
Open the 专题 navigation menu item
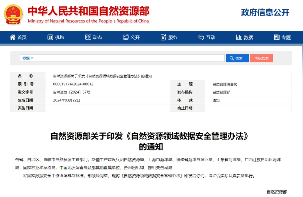click(286, 37)
